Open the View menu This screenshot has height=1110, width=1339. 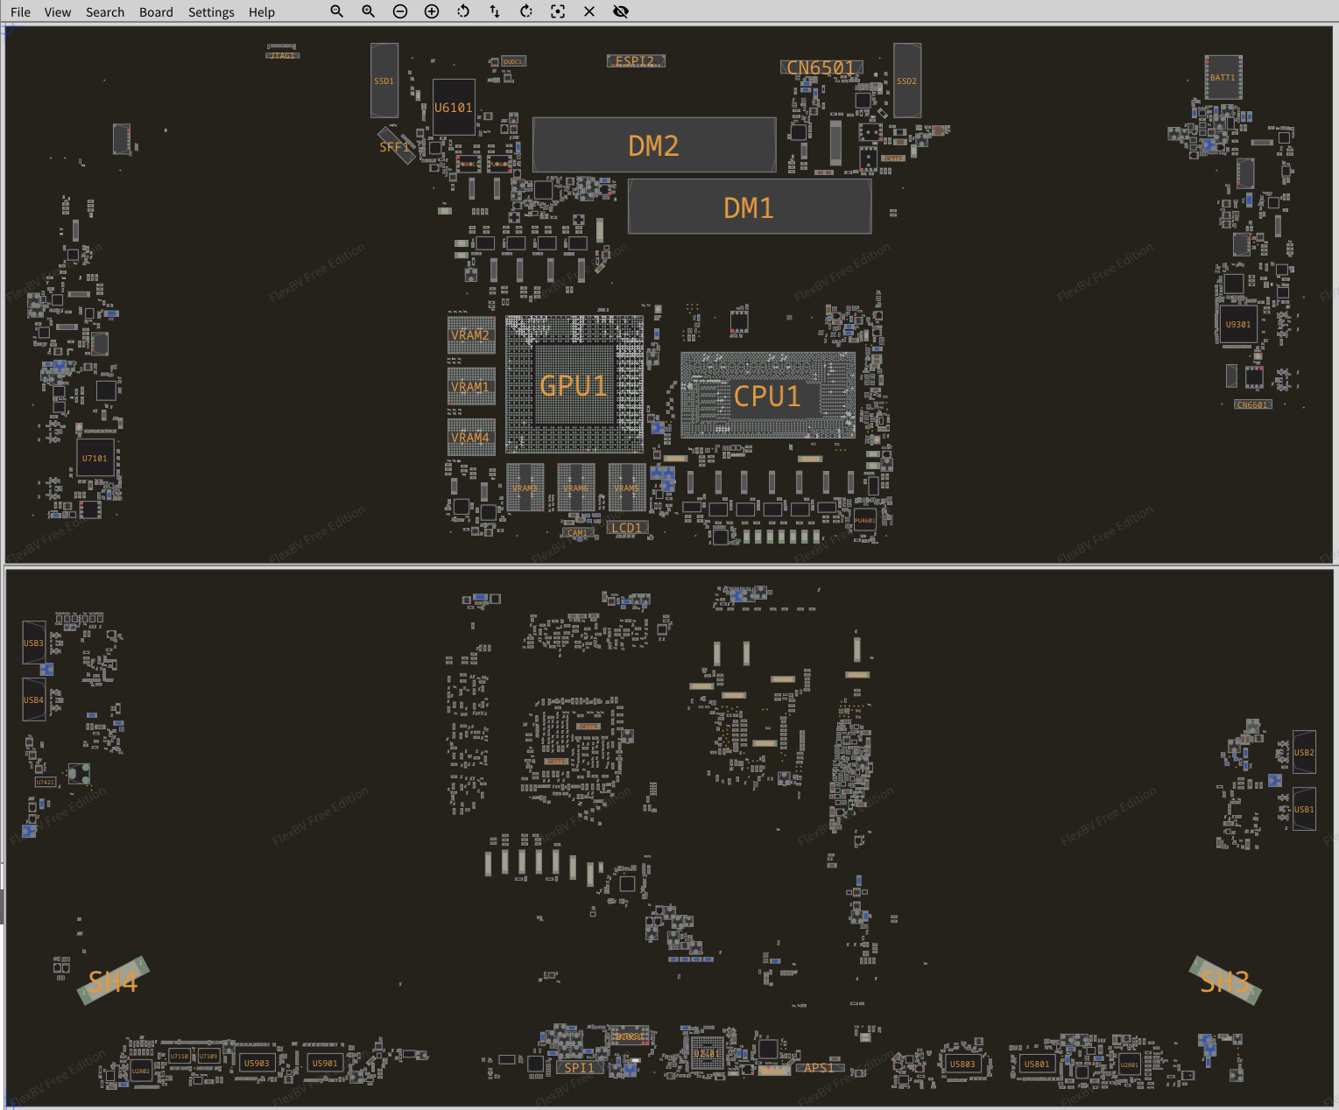click(x=58, y=12)
